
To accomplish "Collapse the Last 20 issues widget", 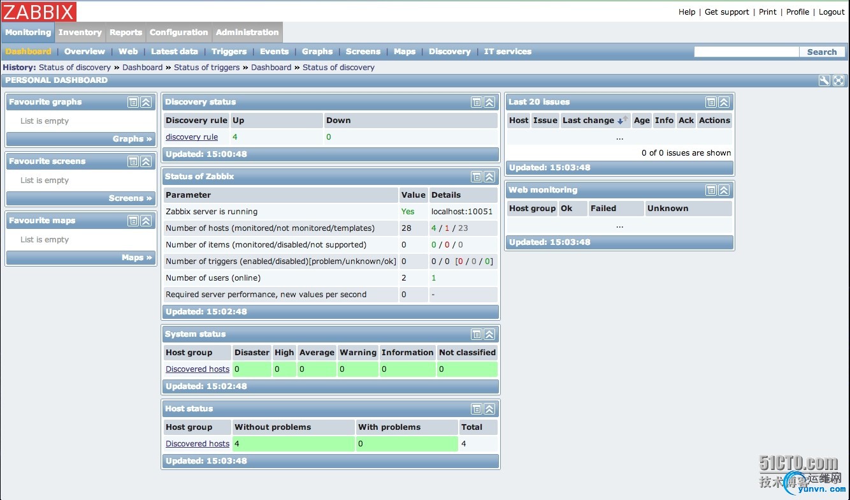I will 724,102.
